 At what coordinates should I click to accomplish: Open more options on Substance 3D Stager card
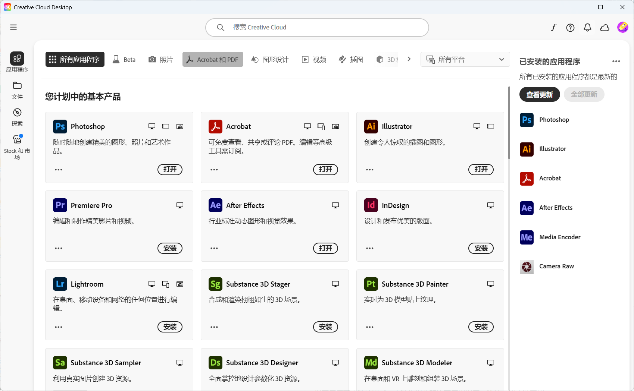pyautogui.click(x=214, y=327)
